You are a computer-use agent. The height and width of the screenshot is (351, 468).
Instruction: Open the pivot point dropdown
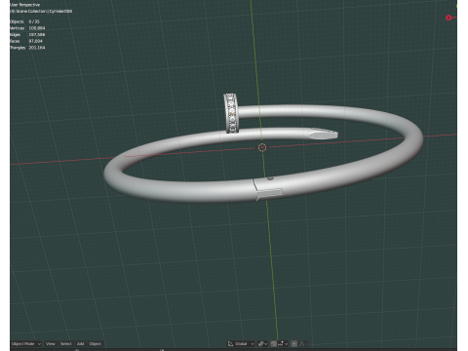pos(262,343)
